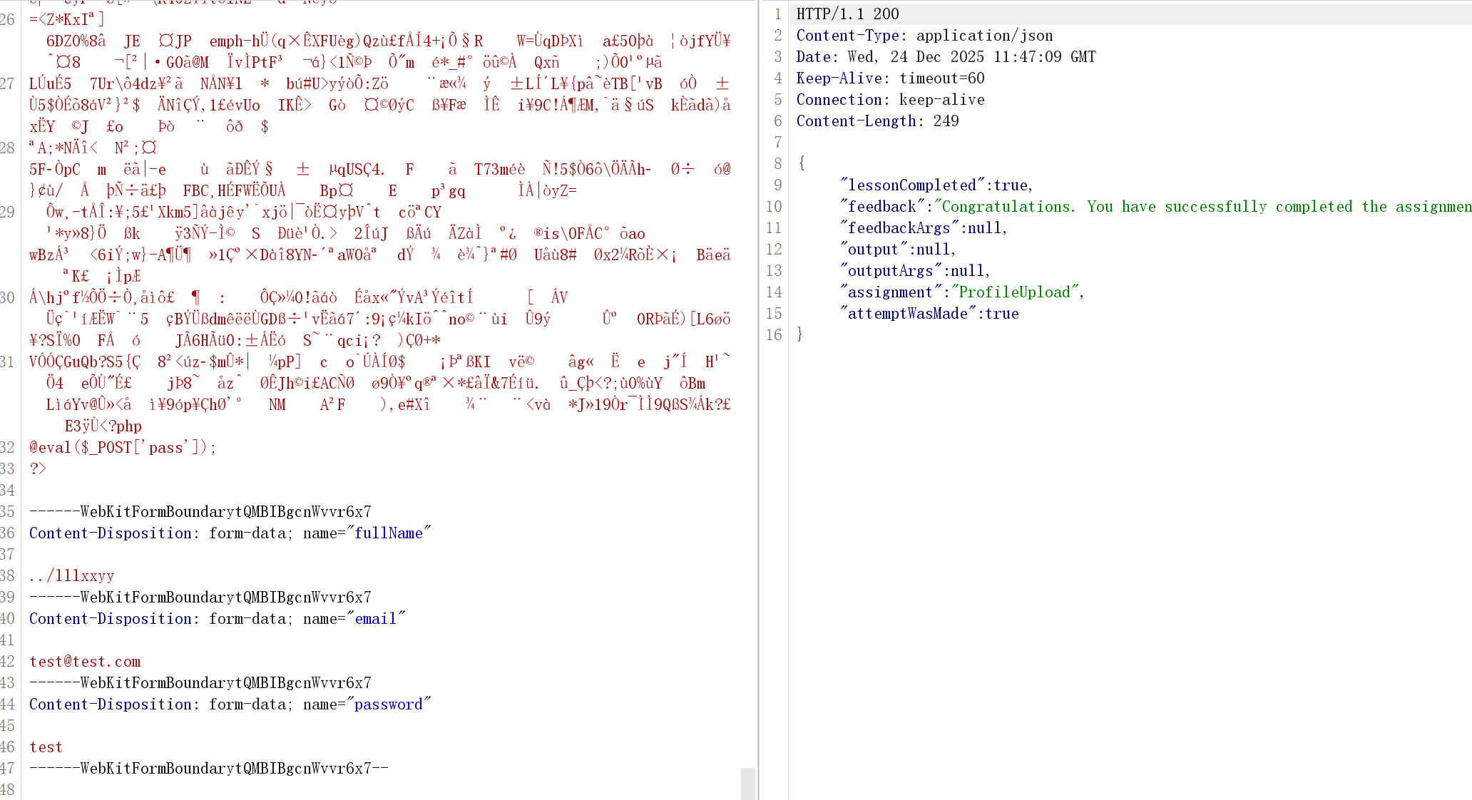Click line number 16 in response gutter

(774, 335)
